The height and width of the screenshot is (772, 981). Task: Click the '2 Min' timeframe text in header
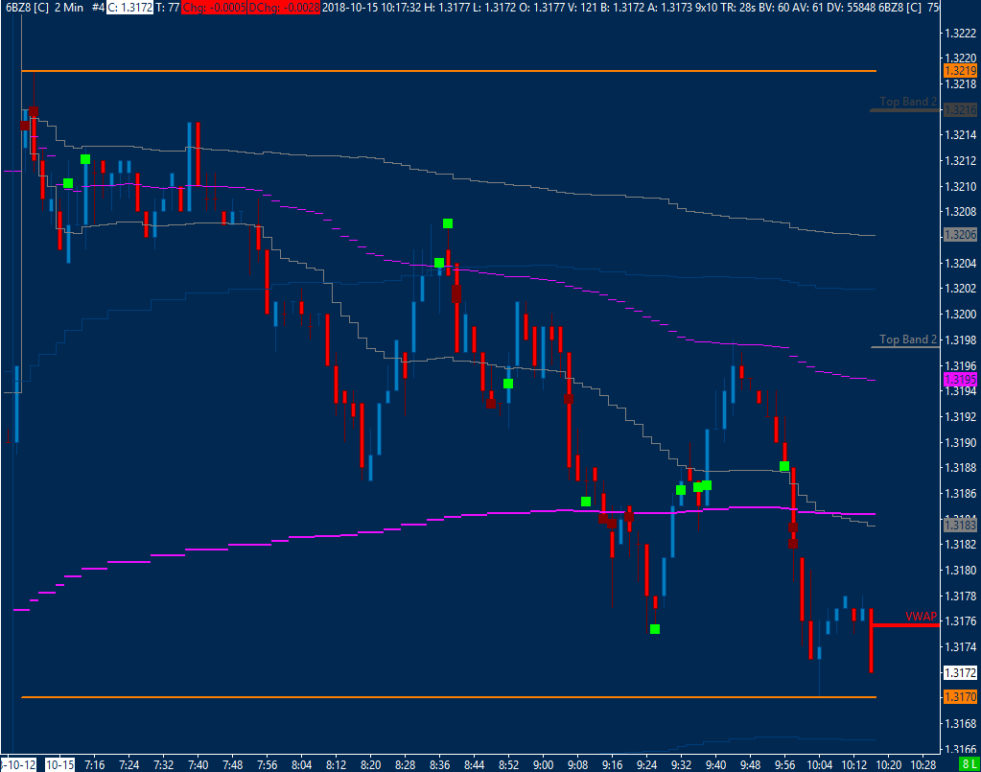coord(69,8)
